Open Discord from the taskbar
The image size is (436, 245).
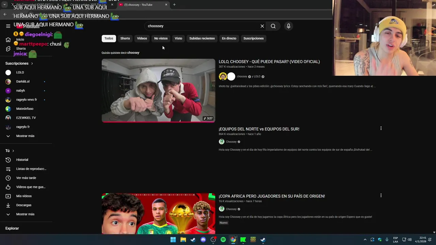point(203,240)
